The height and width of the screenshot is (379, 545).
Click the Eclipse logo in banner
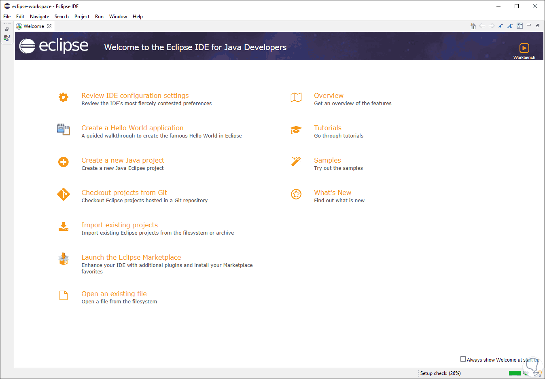point(54,46)
